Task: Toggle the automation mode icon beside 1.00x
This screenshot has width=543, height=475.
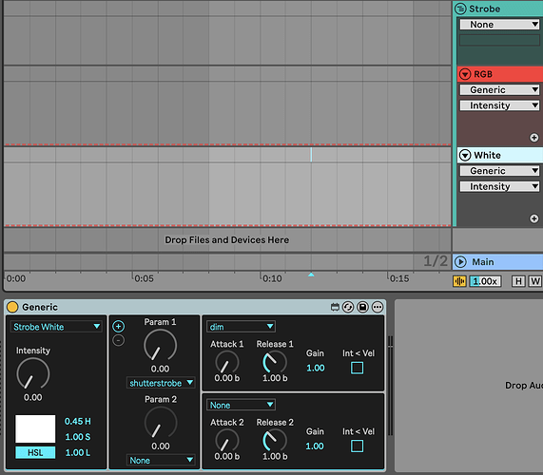Action: [459, 281]
